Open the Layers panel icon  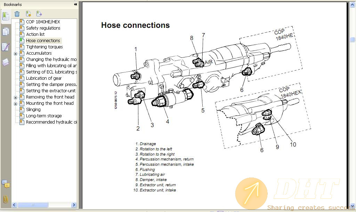pos(6,62)
